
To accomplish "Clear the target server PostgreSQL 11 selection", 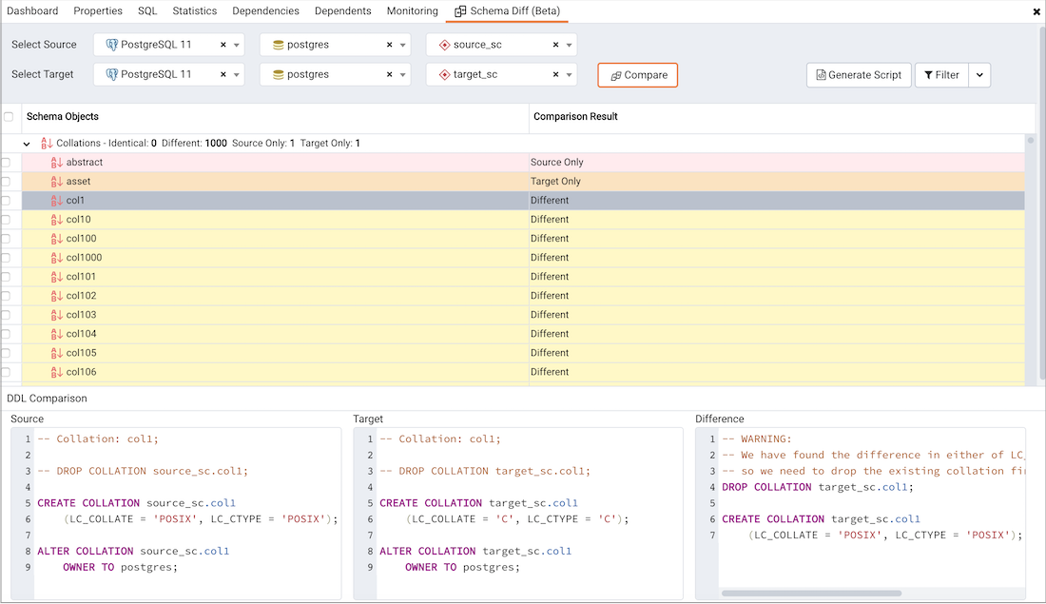I will tap(223, 75).
